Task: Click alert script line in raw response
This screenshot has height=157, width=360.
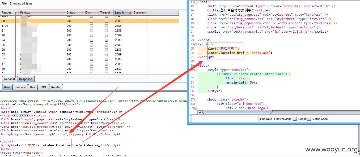Action: tap(60, 145)
